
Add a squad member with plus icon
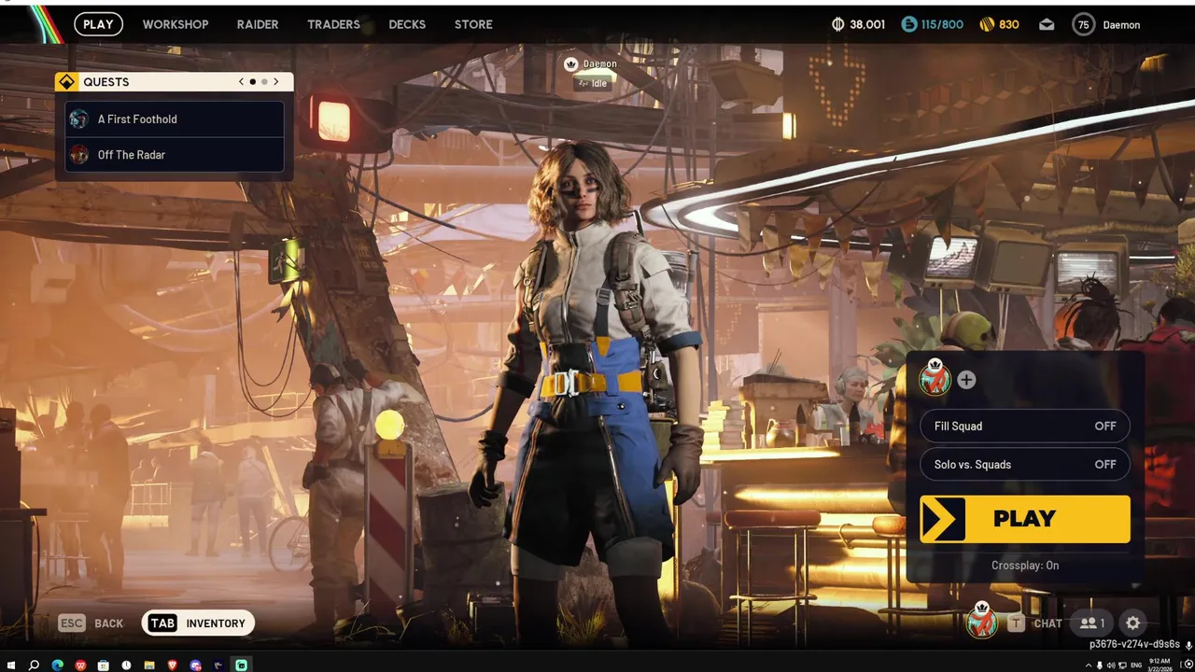pos(966,380)
